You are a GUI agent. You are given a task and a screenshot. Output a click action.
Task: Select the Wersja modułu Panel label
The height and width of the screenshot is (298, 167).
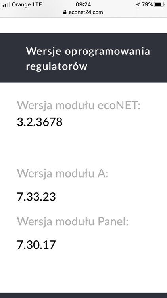pyautogui.click(x=73, y=221)
